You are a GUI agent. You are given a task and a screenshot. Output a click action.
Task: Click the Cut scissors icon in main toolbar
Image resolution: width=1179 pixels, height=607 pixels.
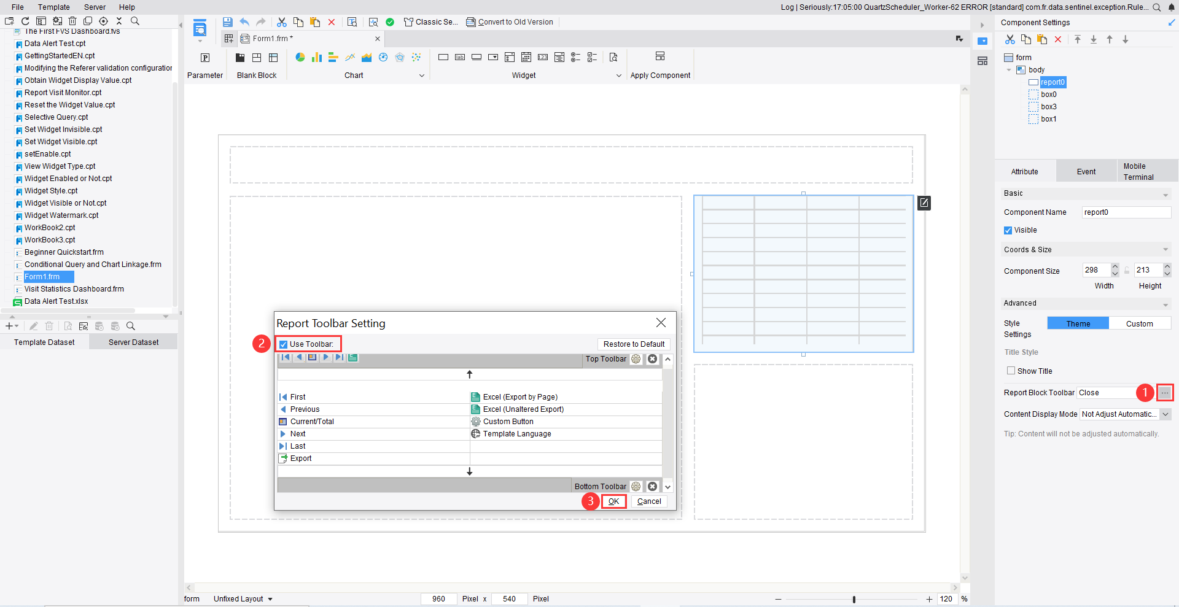(282, 22)
